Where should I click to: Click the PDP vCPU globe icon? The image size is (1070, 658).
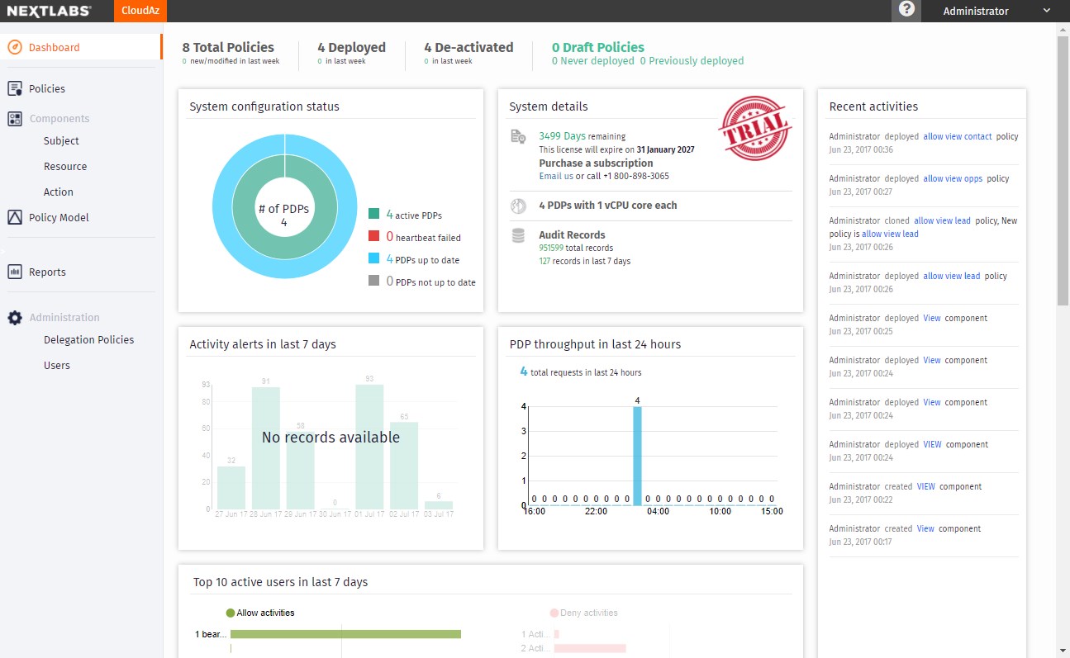click(518, 206)
